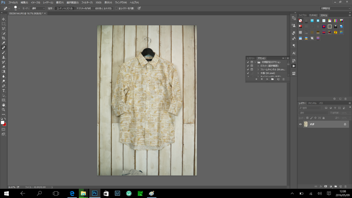Open the フィルター menu
Viewport: 352px width, 198px height.
pyautogui.click(x=87, y=2)
